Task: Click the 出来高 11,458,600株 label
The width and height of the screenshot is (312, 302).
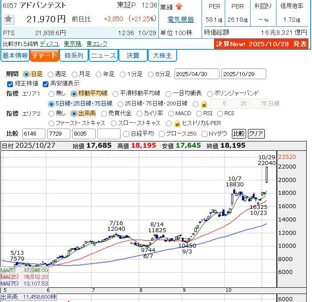Action: [x=28, y=297]
